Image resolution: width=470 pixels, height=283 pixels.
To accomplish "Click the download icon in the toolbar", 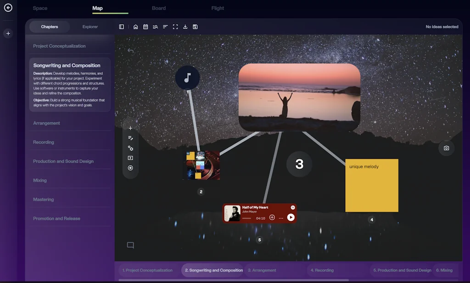I will 185,27.
